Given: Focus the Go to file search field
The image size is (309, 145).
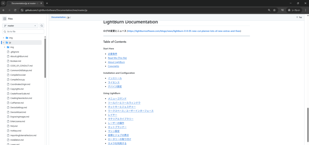Looking at the screenshot, I should coord(24,32).
